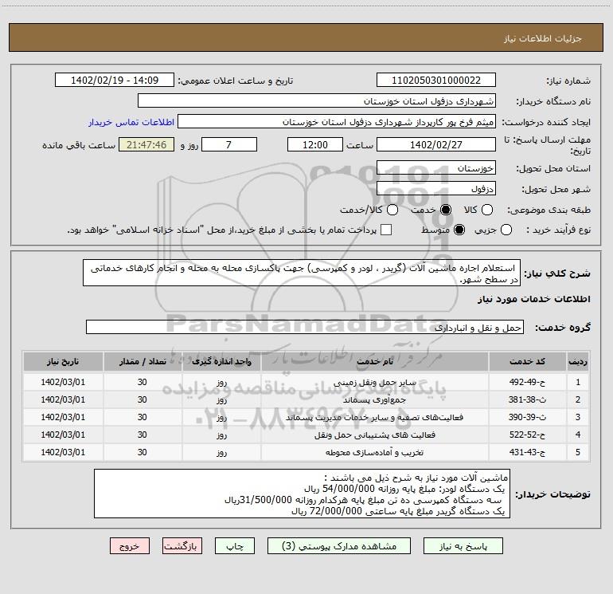Click the date 1402/03/01 in row 1
613x594 pixels.
[x=63, y=382]
